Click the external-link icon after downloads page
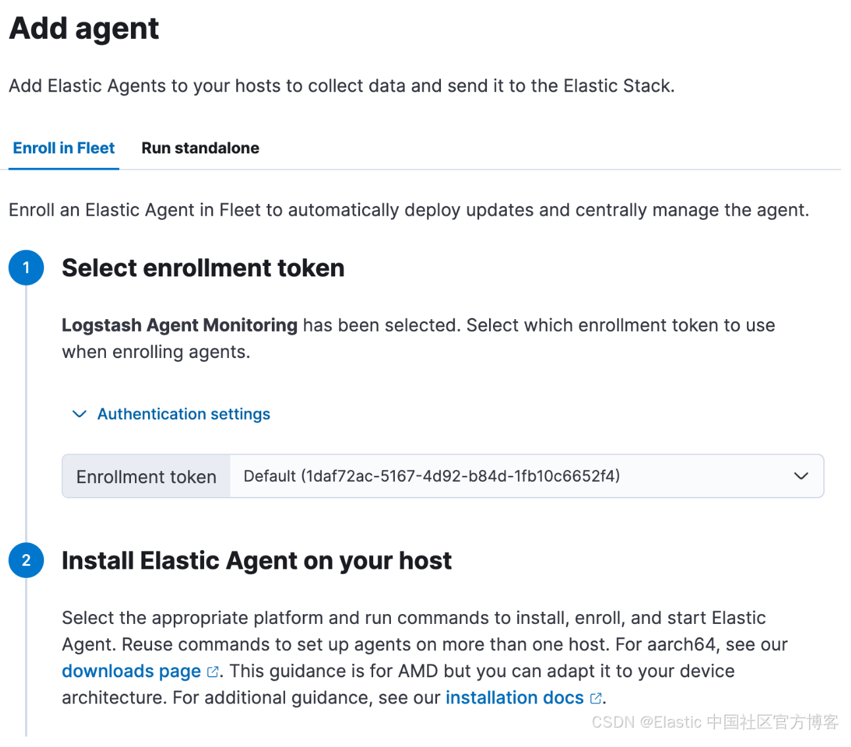851x747 pixels. tap(213, 672)
